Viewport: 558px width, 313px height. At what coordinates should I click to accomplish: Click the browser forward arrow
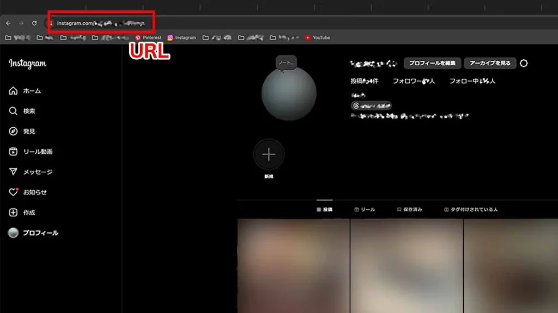click(x=21, y=23)
